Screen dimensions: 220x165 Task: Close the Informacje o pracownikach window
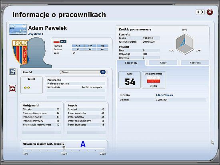pos(210,12)
